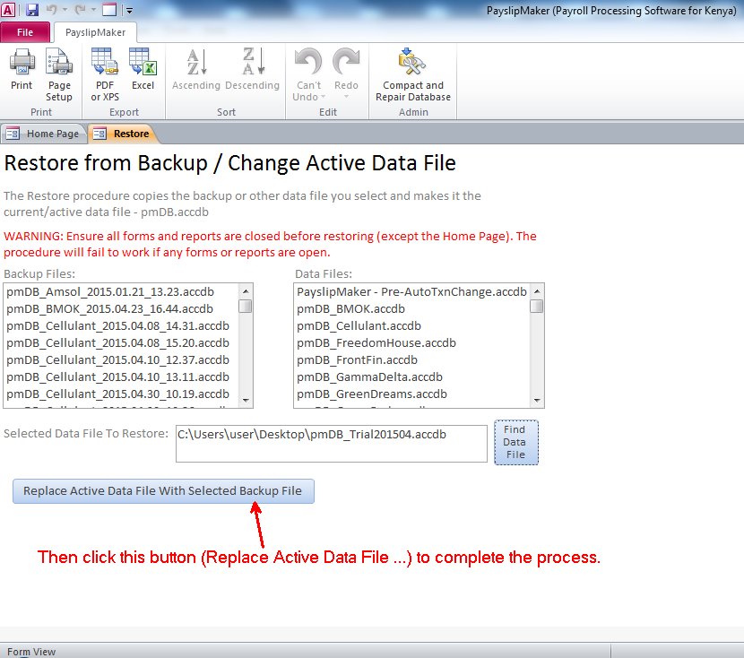This screenshot has width=744, height=658.
Task: Select the Restore document tab
Action: pos(123,134)
